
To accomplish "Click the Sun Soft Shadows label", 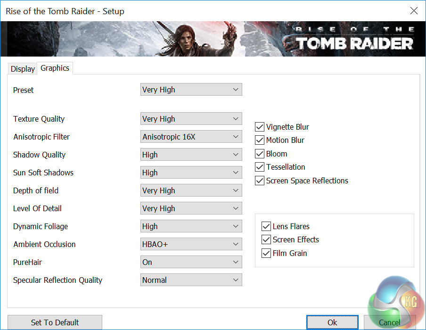I will [x=43, y=173].
